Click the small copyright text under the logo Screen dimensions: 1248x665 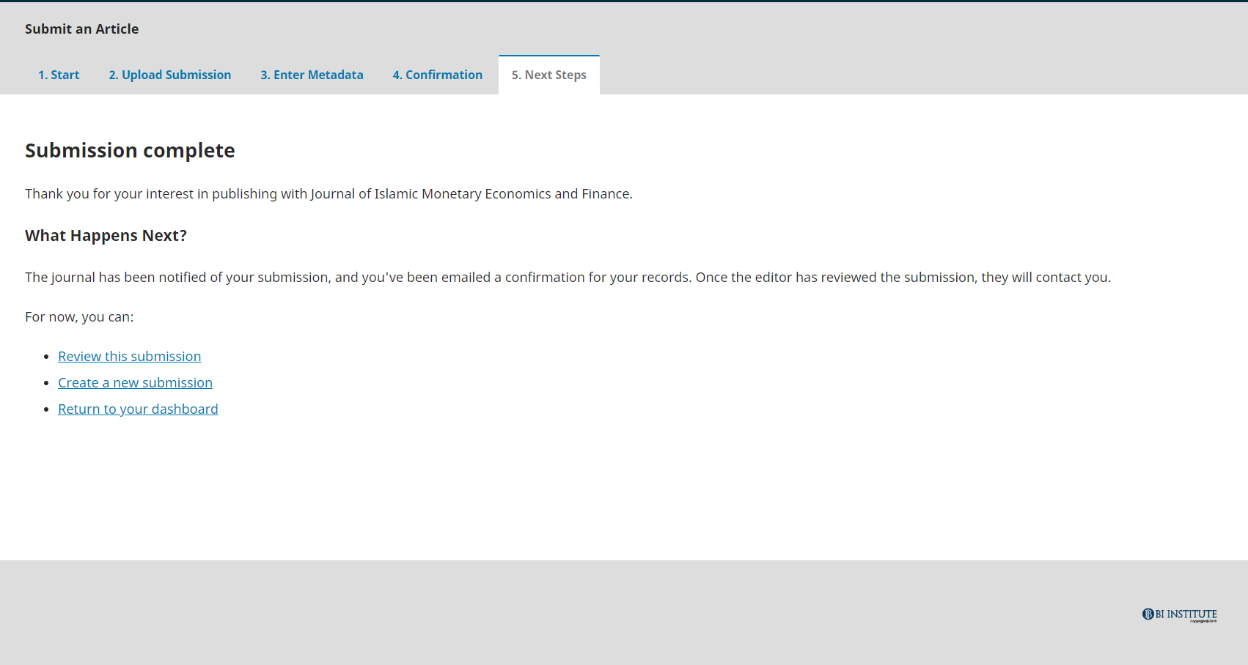[1203, 622]
